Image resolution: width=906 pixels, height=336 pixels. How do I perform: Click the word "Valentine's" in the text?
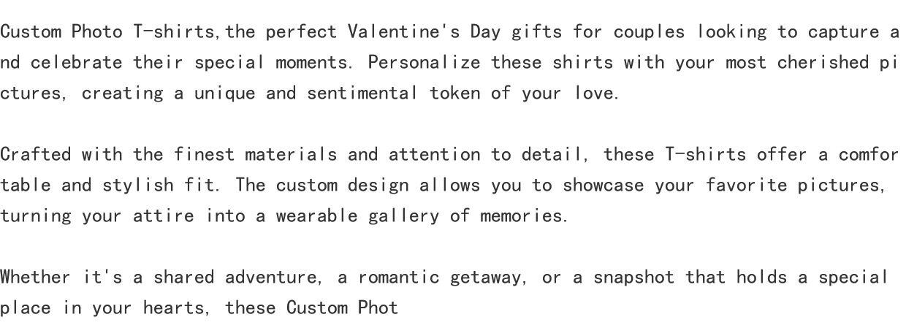[403, 32]
